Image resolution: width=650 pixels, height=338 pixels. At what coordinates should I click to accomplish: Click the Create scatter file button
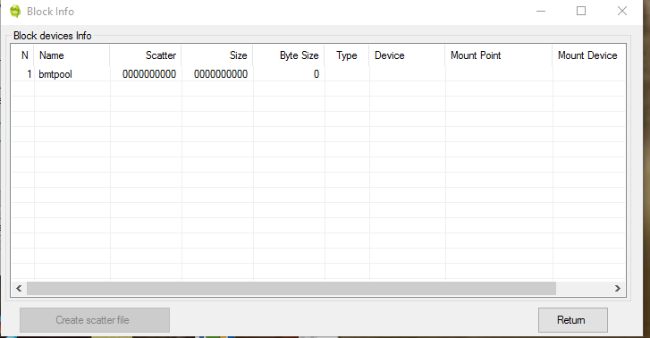(95, 320)
